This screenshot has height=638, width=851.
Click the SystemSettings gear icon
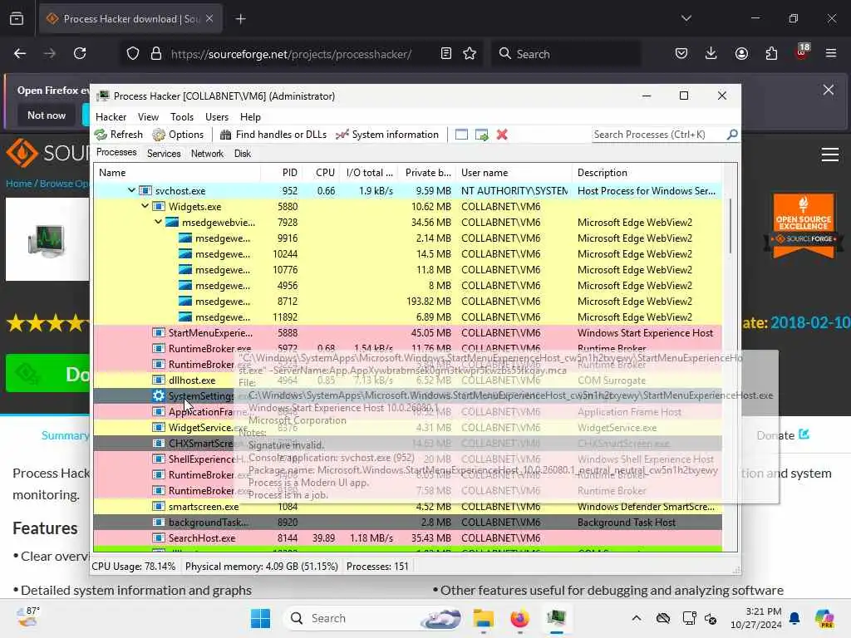[x=159, y=395]
